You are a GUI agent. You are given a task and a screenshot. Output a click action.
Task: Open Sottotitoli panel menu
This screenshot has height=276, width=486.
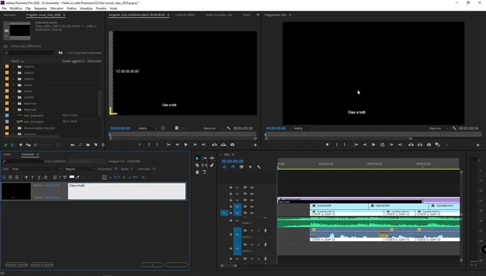(x=38, y=154)
